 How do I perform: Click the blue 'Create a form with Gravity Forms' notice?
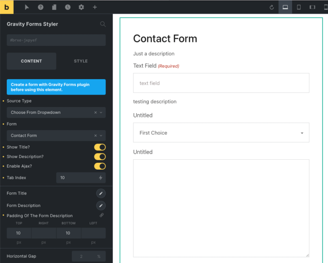(x=56, y=87)
